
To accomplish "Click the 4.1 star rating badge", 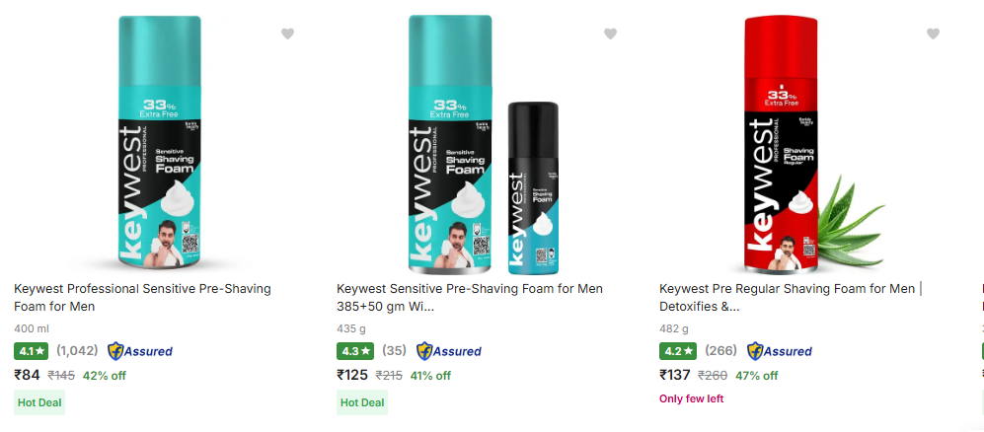I will coord(32,351).
